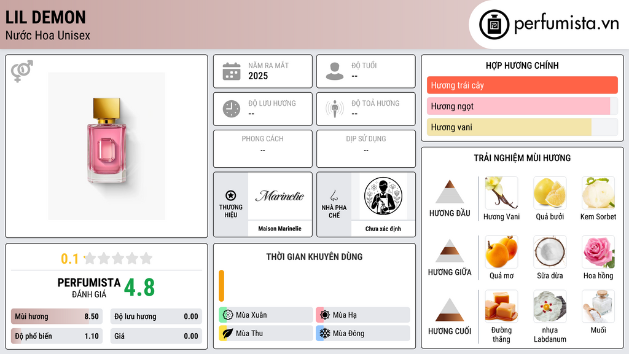Image resolution: width=629 pixels, height=354 pixels.
Task: Select the Đường thắng caramel note image
Action: coord(501,306)
